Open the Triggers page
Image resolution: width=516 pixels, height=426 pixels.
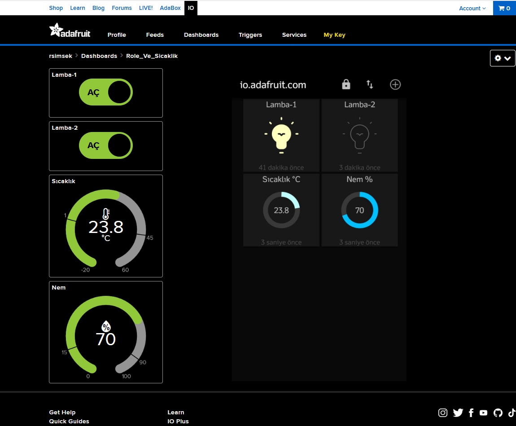[250, 35]
